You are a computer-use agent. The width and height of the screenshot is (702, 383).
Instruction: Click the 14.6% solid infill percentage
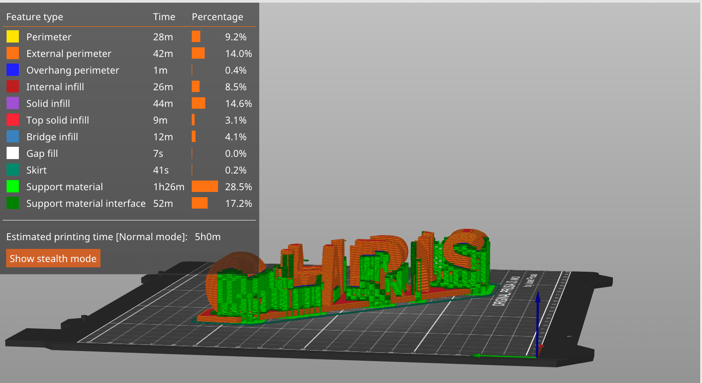[x=239, y=103]
